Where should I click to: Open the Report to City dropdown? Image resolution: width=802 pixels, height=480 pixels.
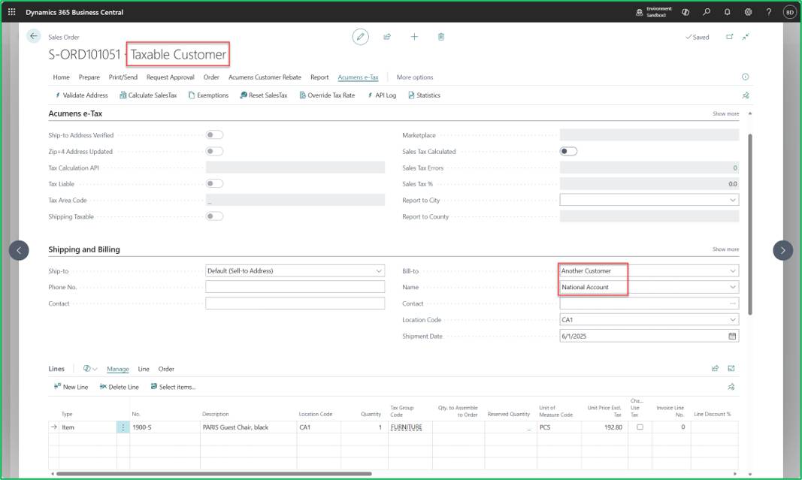732,201
